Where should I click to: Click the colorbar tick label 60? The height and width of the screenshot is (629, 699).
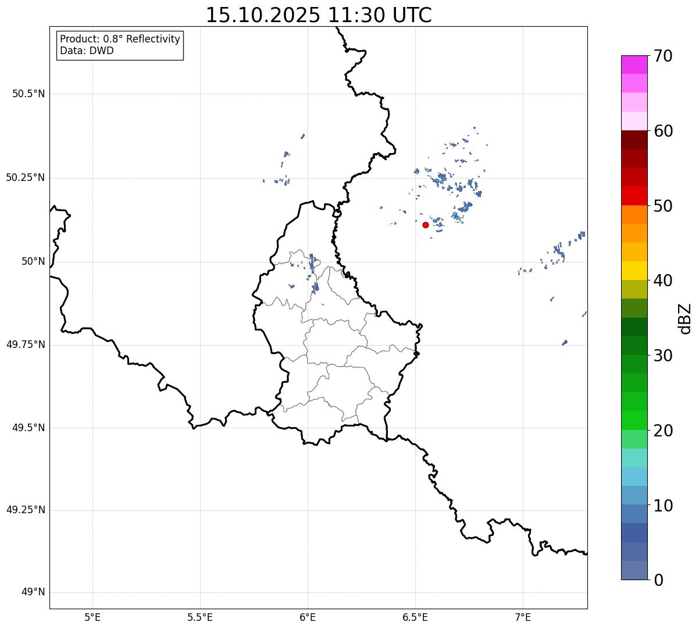tap(663, 131)
